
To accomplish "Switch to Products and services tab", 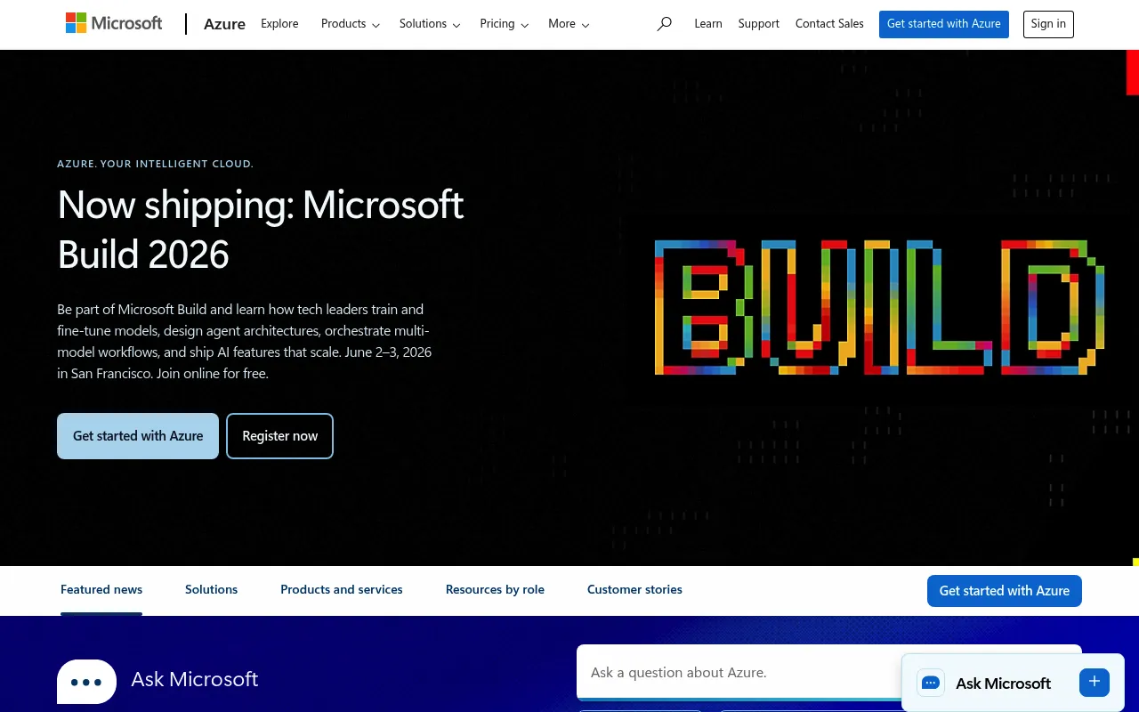I will 342,590.
